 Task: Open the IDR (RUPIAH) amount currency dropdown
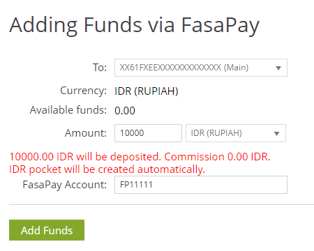pos(236,133)
